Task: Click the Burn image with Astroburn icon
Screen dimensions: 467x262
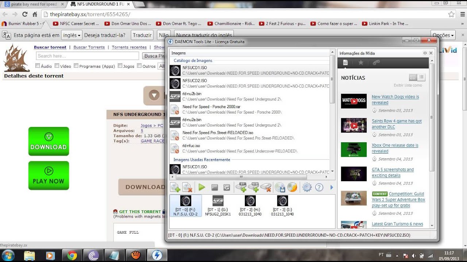Action: pyautogui.click(x=292, y=187)
